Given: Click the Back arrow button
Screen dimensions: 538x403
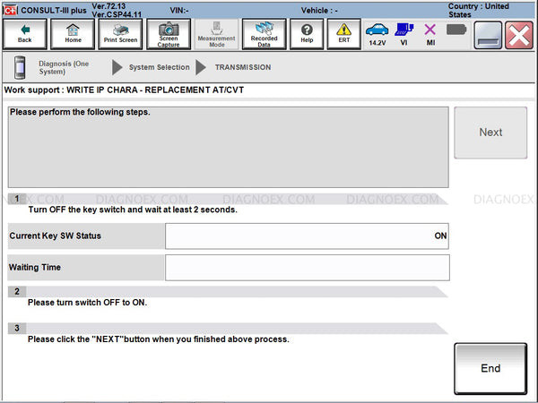Looking at the screenshot, I should (x=25, y=34).
